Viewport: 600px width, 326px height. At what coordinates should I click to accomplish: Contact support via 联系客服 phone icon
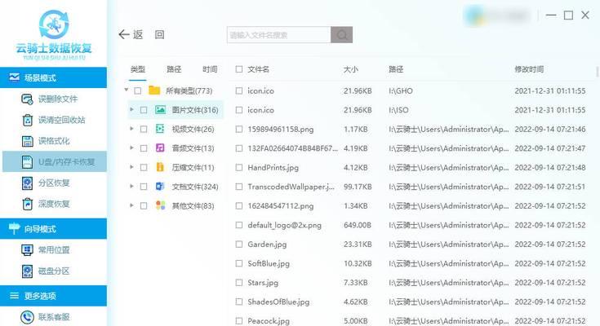[x=27, y=317]
